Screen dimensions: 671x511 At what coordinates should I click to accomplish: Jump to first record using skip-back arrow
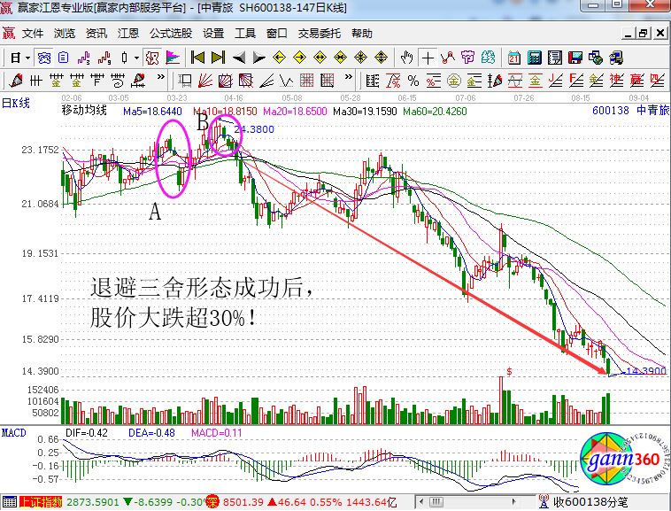click(198, 58)
